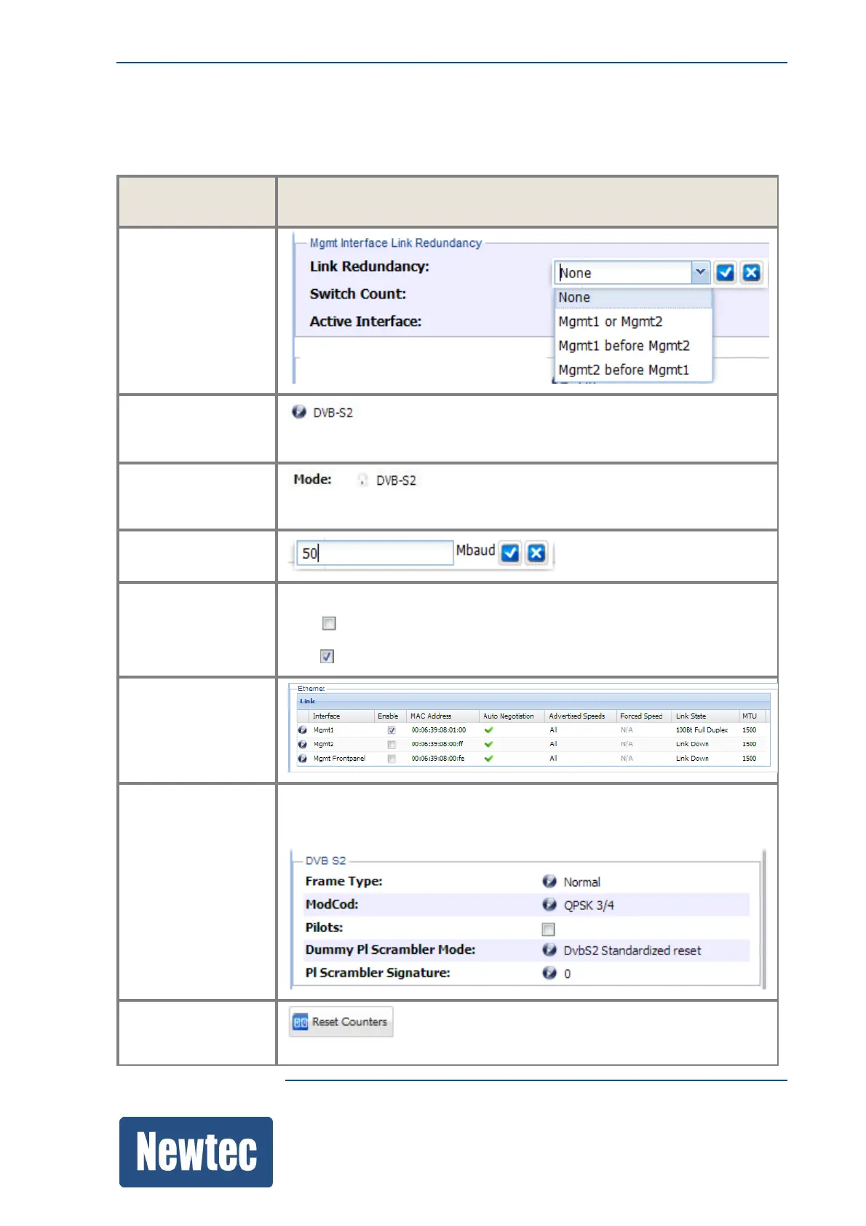Click the edit icon for Pl Scrambler Signature
The width and height of the screenshot is (866, 1226).
[549, 973]
